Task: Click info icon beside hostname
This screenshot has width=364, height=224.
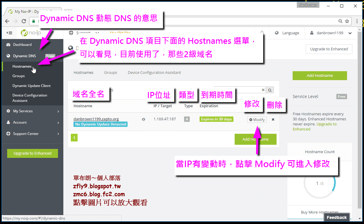Action: coord(144,119)
